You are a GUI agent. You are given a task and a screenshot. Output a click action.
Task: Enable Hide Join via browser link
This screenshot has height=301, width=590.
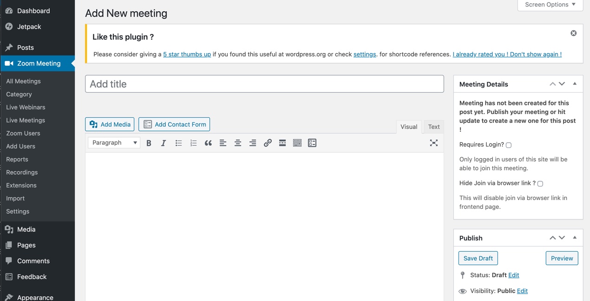(x=540, y=184)
